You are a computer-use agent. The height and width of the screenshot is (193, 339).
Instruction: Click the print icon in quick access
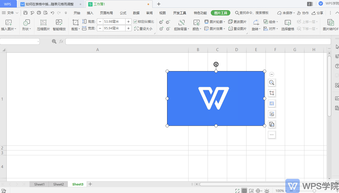click(39, 13)
